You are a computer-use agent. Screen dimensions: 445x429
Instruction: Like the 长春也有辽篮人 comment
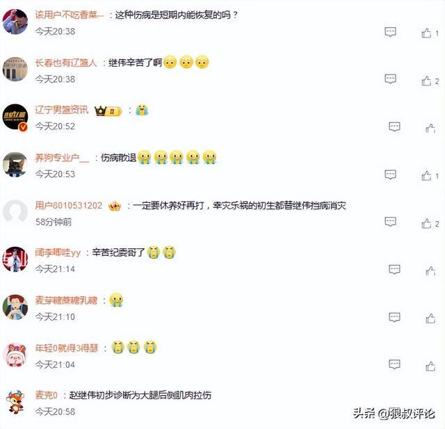(426, 81)
